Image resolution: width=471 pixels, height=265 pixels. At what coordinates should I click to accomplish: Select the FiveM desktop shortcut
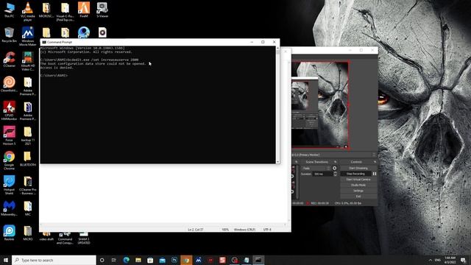click(83, 10)
